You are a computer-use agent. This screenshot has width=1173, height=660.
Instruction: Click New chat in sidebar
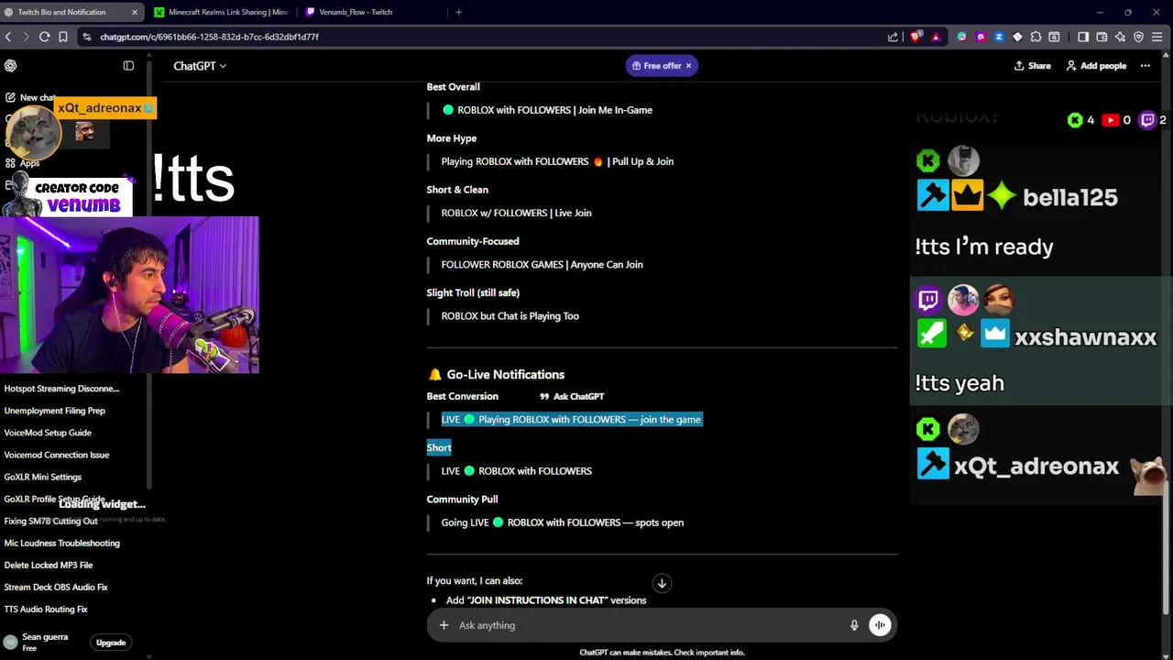(x=31, y=97)
